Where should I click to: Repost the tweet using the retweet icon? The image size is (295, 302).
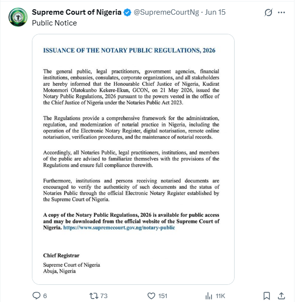[94, 296]
